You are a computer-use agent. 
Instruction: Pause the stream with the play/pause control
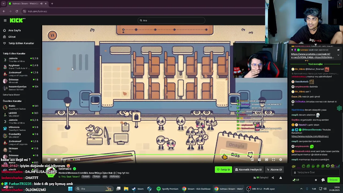49,159
